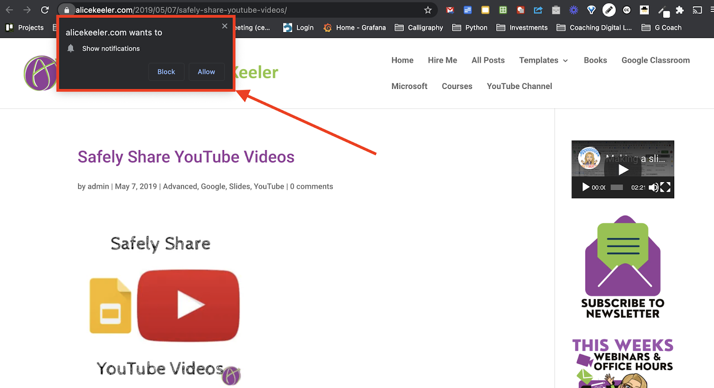714x388 pixels.
Task: Open the Cast icon in toolbar
Action: tap(697, 10)
